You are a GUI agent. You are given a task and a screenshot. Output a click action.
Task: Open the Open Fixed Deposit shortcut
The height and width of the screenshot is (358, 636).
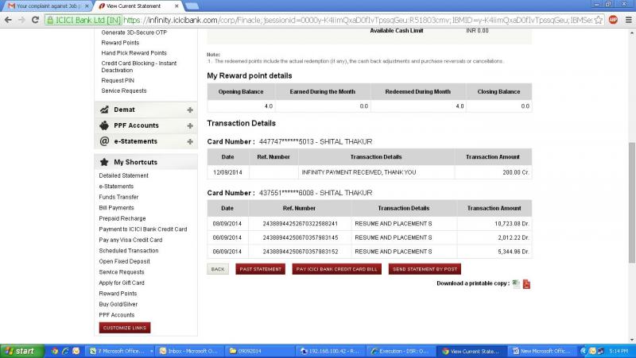(124, 261)
